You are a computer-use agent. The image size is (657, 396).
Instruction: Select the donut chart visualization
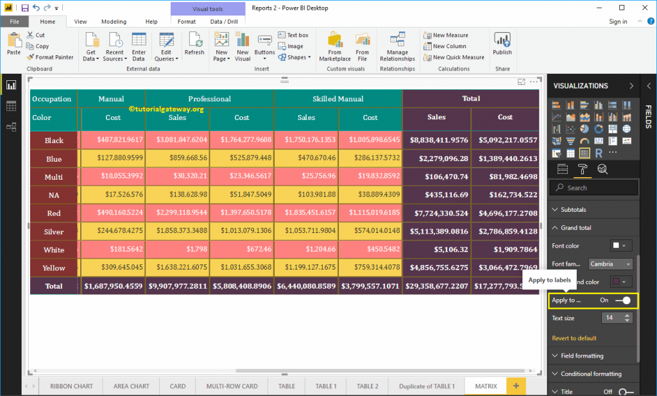(599, 128)
